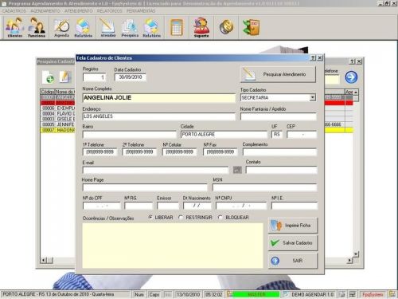Open the Atender notepad icon
Viewport: 398px width, 299px height.
[108, 27]
